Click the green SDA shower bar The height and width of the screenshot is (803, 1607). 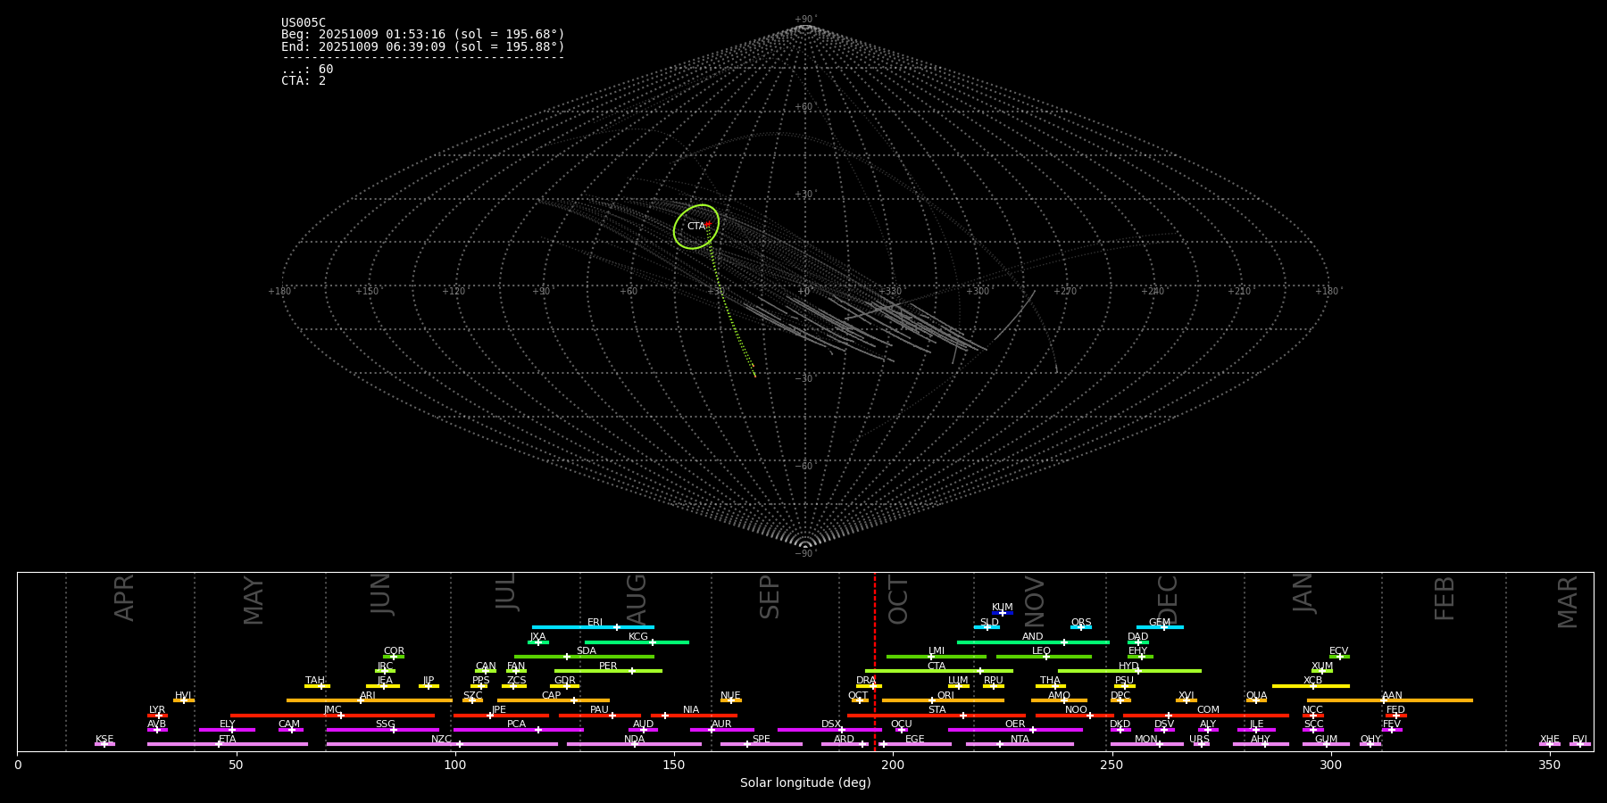click(x=584, y=657)
